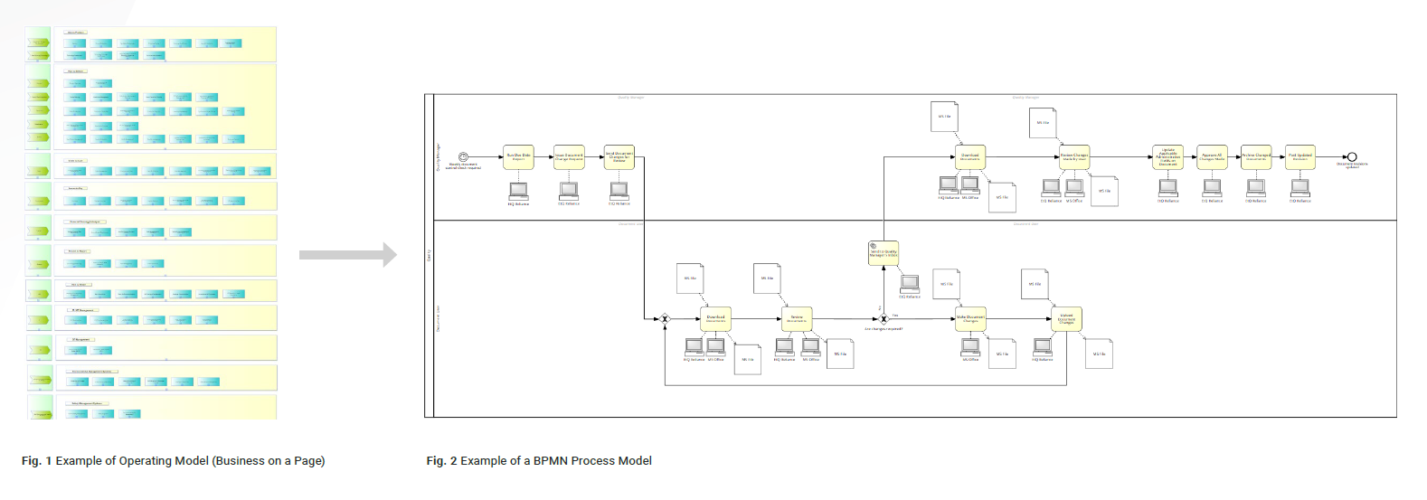
Task: Select the 'Run Due Date Report' task
Action: pyautogui.click(x=518, y=157)
